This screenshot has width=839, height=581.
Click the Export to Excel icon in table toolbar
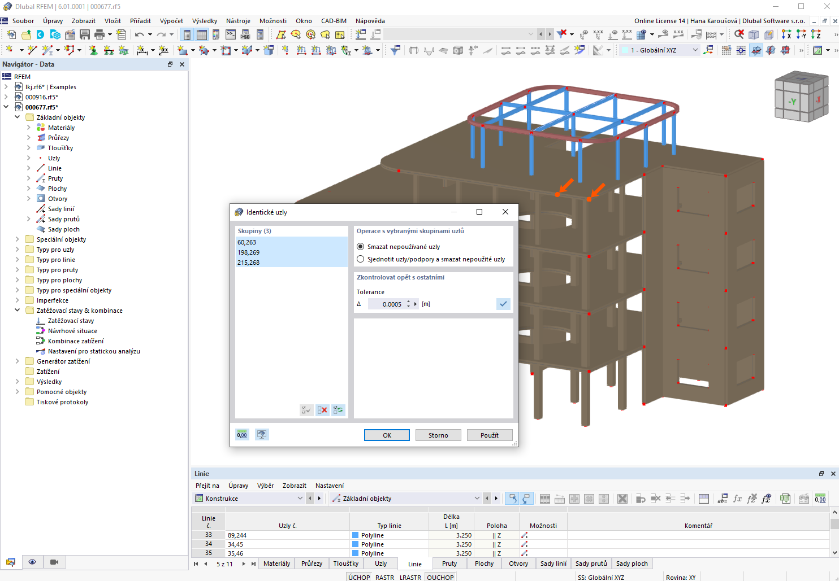[785, 499]
